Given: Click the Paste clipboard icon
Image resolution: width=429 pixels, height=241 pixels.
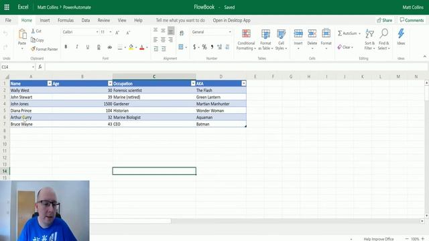Looking at the screenshot, I should pos(22,35).
